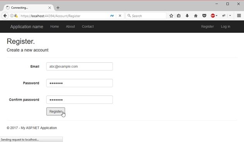The width and height of the screenshot is (244, 142).
Task: Focus the Confirm password field
Action: coord(80,100)
